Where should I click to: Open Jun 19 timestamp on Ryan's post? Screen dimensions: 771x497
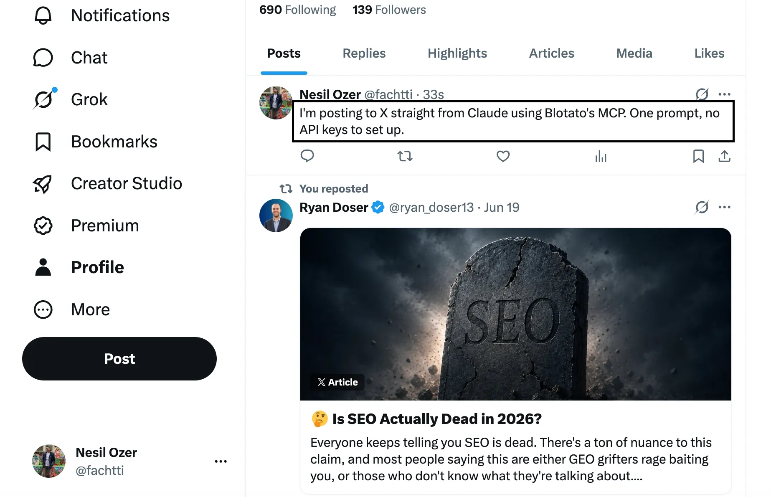point(502,207)
